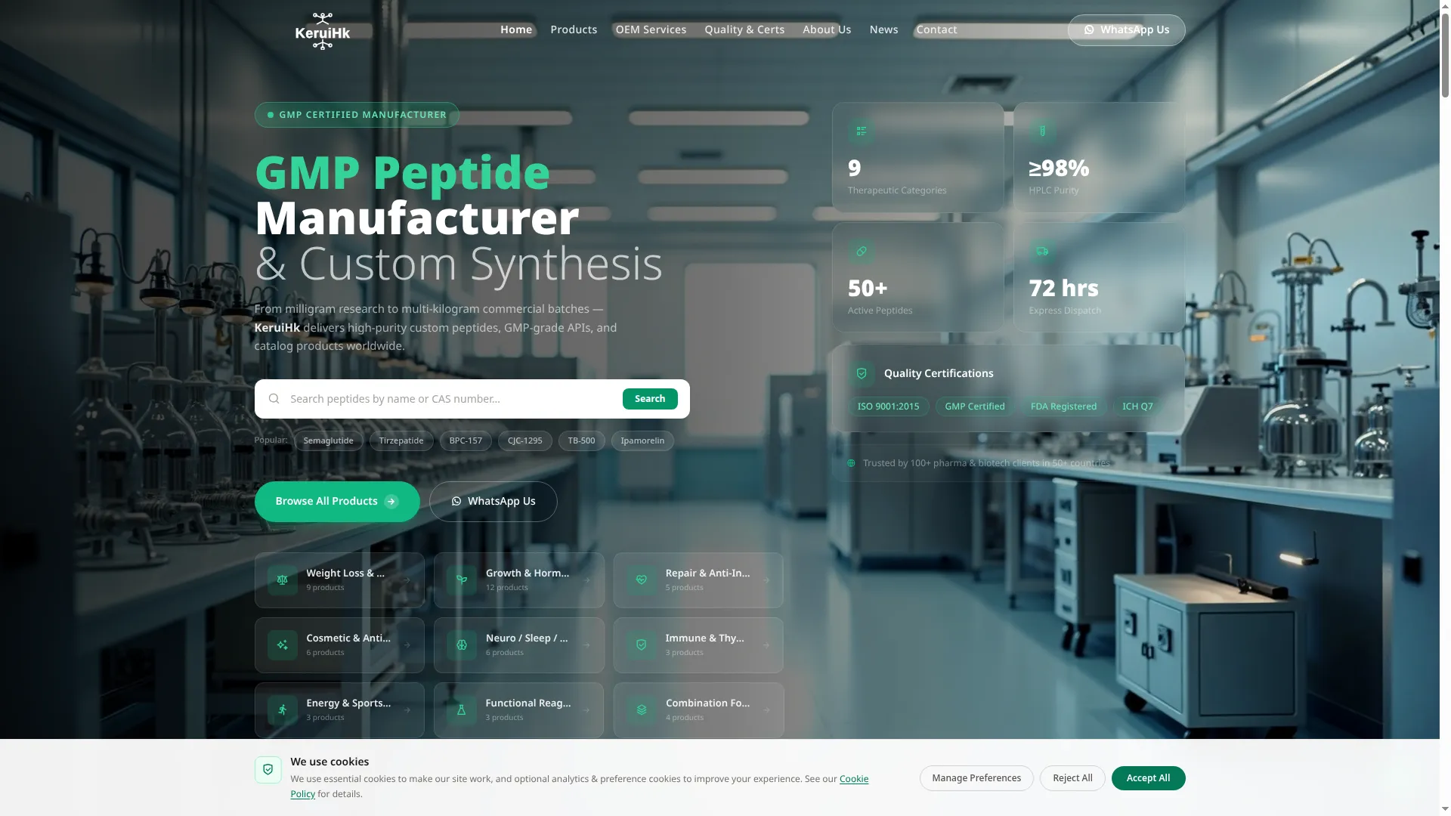
Task: Open the Products menu item
Action: point(574,29)
